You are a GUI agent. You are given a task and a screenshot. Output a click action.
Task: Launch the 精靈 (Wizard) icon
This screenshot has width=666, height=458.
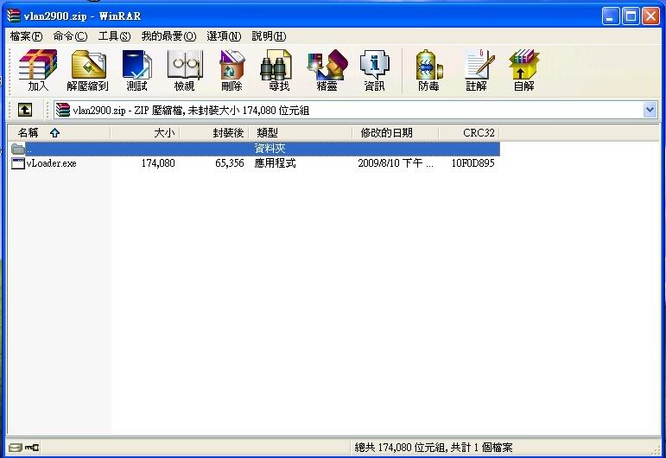click(327, 70)
